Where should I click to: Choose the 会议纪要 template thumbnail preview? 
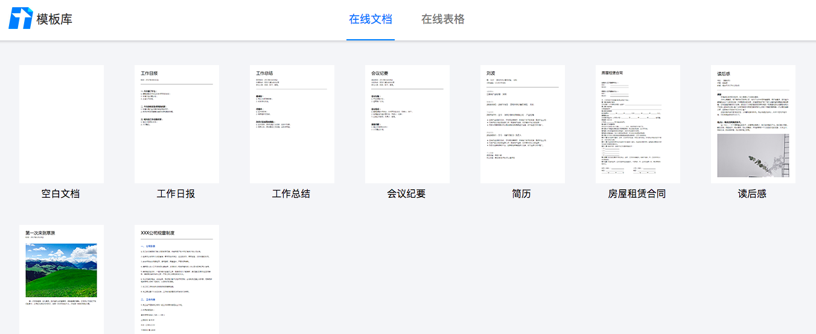point(407,124)
